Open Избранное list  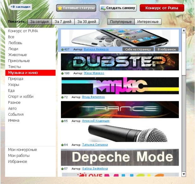(30, 162)
